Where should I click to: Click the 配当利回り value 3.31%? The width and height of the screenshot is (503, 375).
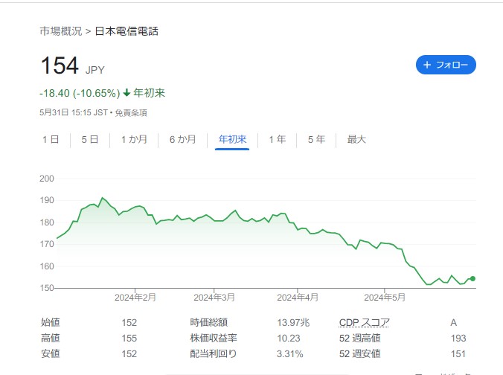[290, 354]
